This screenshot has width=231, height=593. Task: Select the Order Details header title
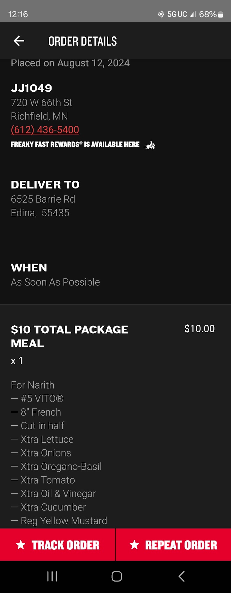[x=83, y=41]
